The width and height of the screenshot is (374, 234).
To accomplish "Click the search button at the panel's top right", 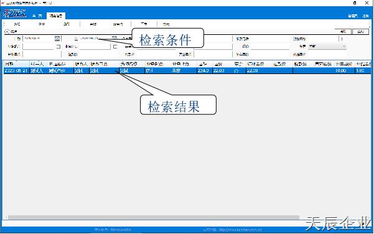I will 343,32.
